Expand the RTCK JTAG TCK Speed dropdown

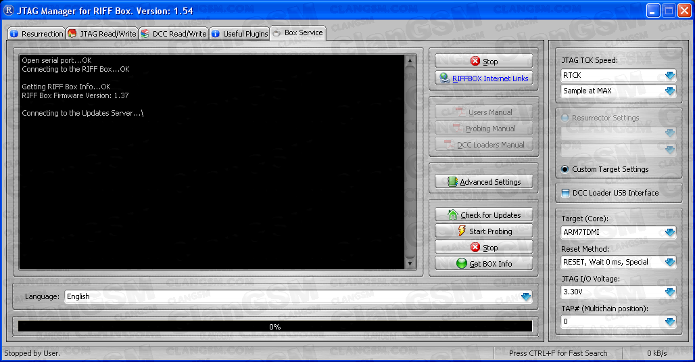click(x=670, y=75)
